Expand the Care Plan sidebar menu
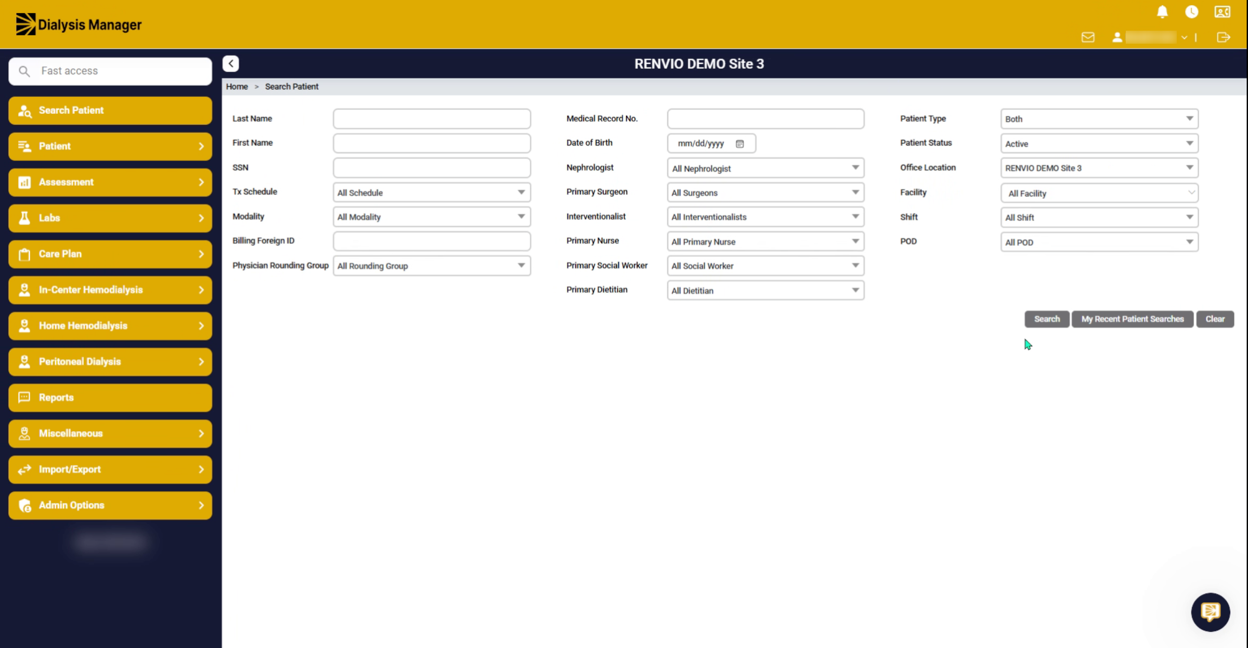The image size is (1248, 648). coord(110,254)
